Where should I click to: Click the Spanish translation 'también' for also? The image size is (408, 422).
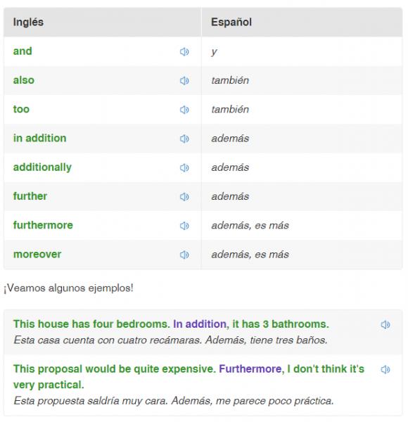pos(230,80)
